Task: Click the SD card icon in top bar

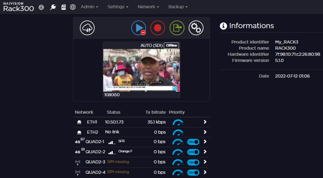Action: (63, 7)
